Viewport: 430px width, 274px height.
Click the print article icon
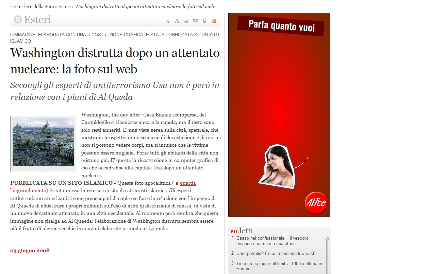click(186, 21)
